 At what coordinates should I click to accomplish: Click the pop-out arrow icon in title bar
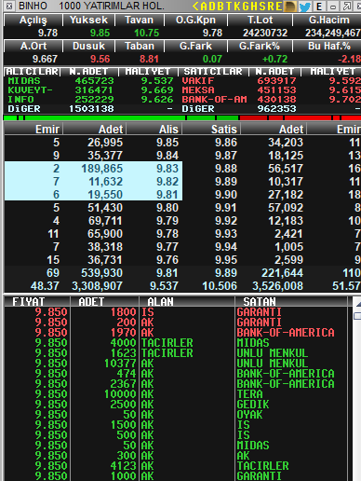[x=347, y=7]
